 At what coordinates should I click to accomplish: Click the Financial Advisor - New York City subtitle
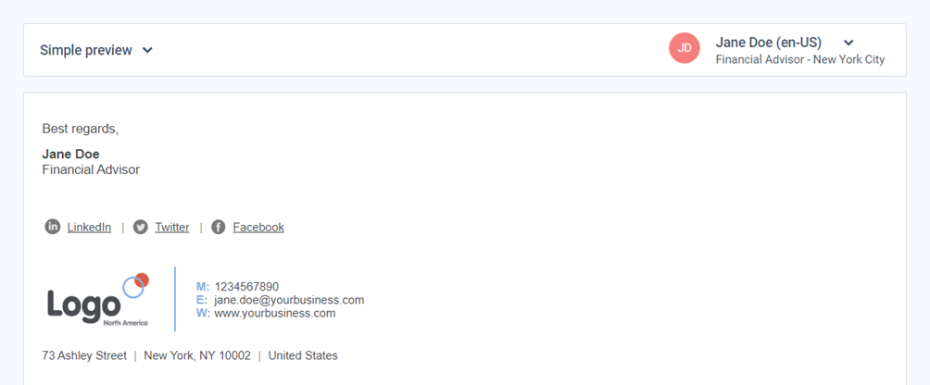pos(800,60)
